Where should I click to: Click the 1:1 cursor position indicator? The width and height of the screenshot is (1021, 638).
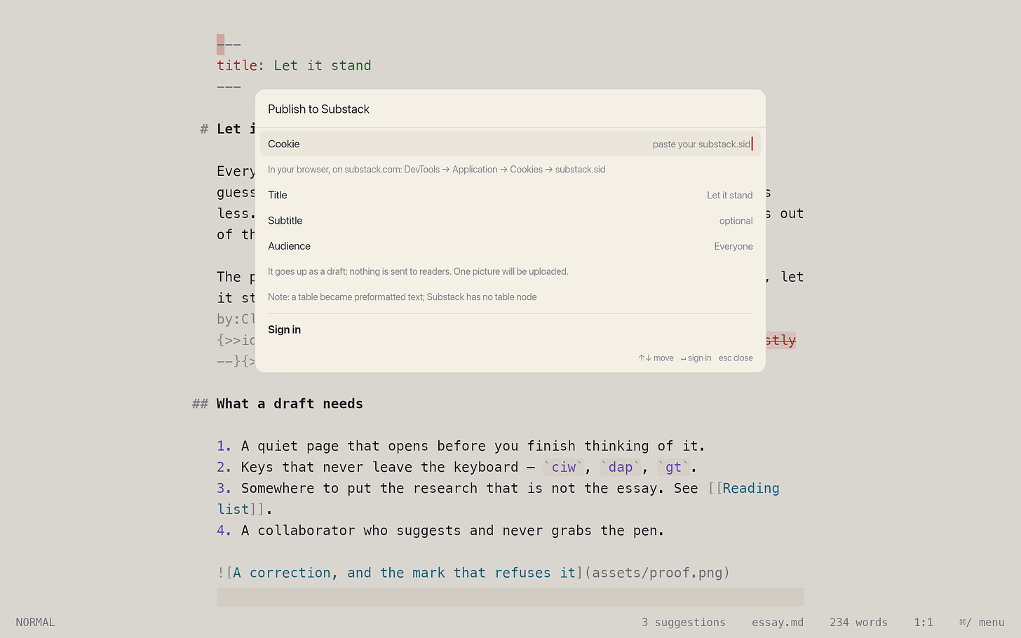[924, 622]
